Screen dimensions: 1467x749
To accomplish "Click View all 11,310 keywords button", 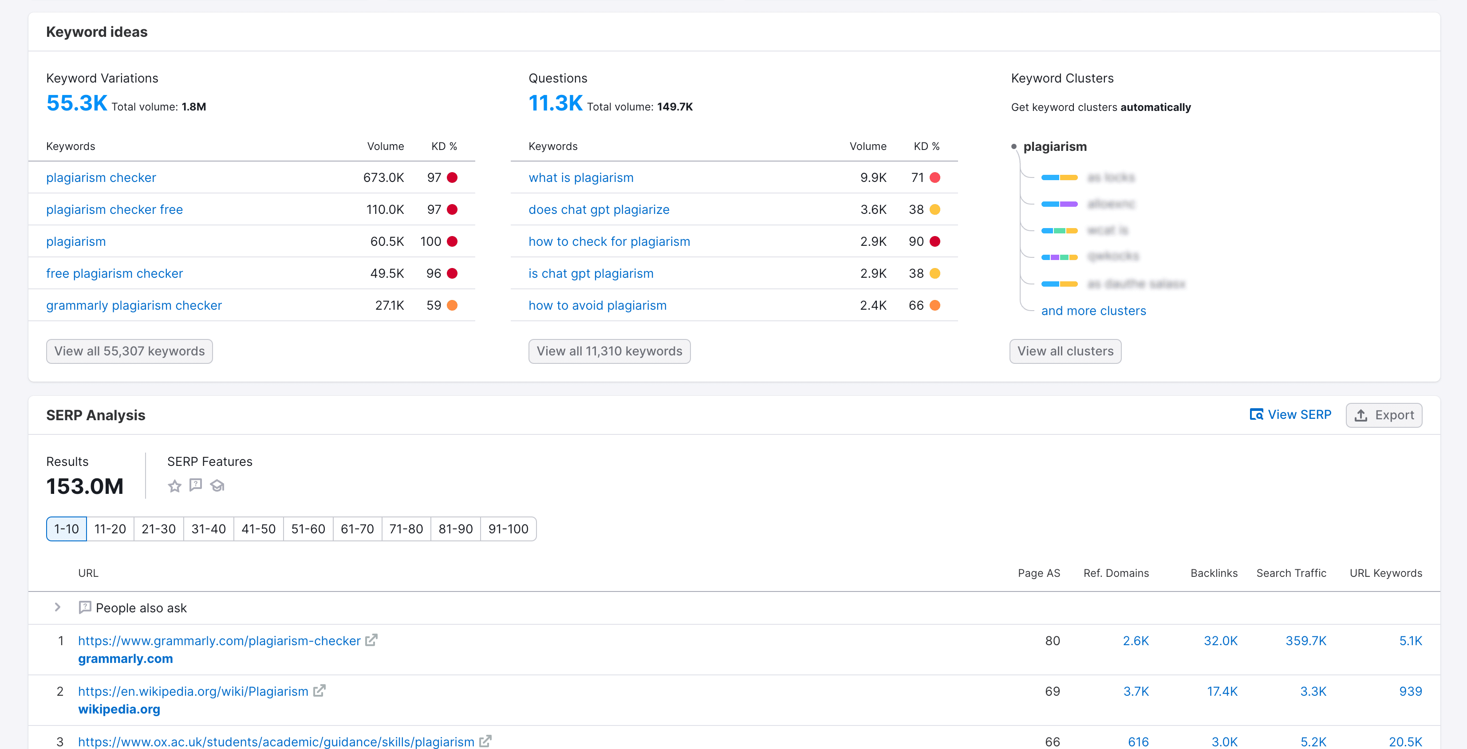I will (x=609, y=351).
